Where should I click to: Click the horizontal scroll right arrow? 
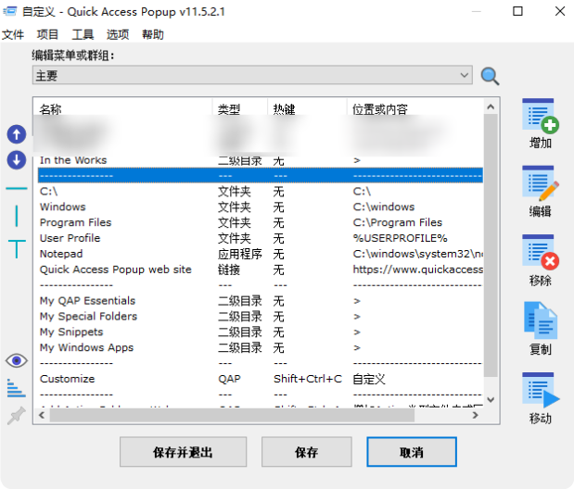[x=475, y=415]
